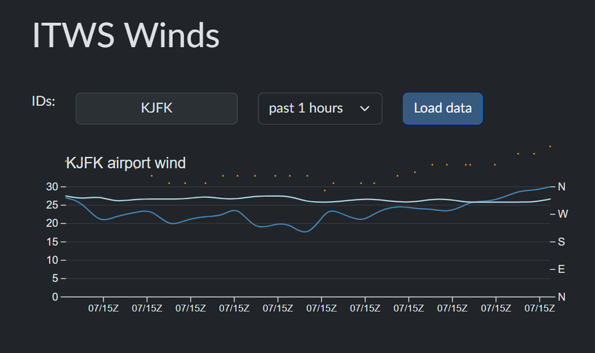
Task: Click the KJFK airport ID input field
Action: 156,108
